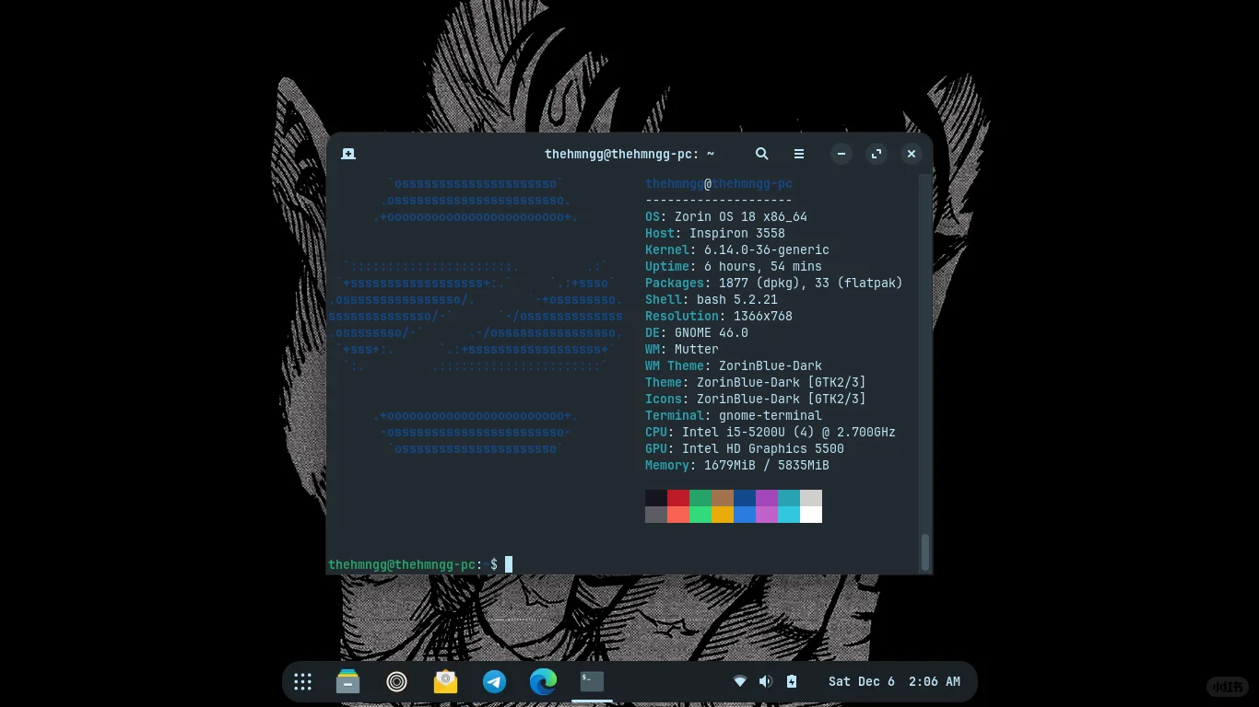1259x707 pixels.
Task: Click the neofetch header thehmngg@thehmngg-pc
Action: [x=719, y=184]
